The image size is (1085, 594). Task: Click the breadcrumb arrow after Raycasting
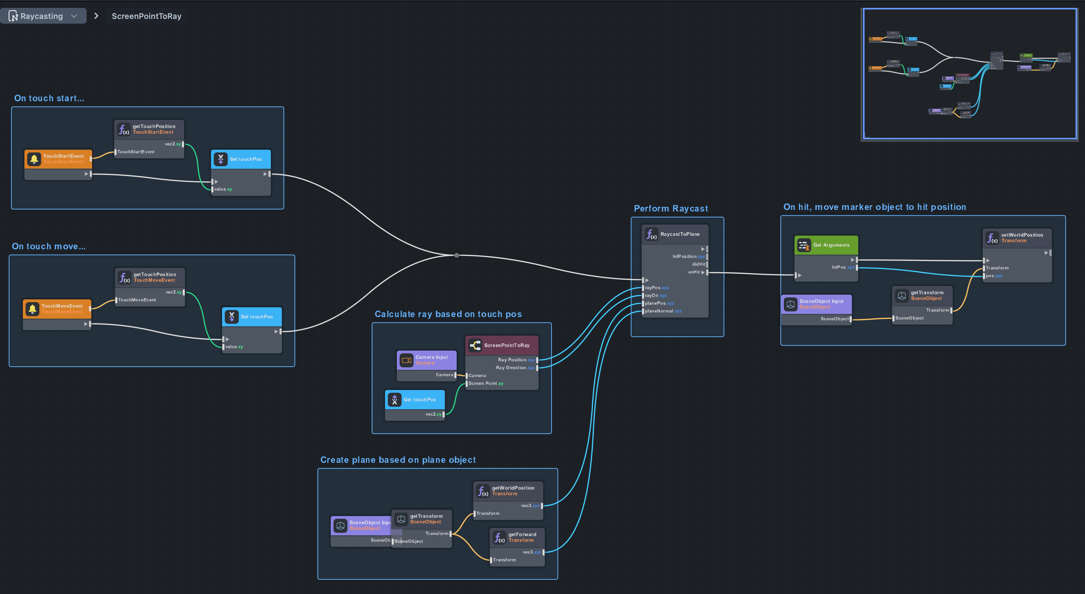(96, 16)
